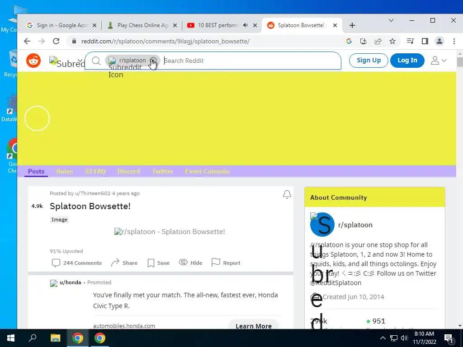Open user u/Thirteen502 profile link
Viewport: 463px width, 347px height.
[x=92, y=193]
